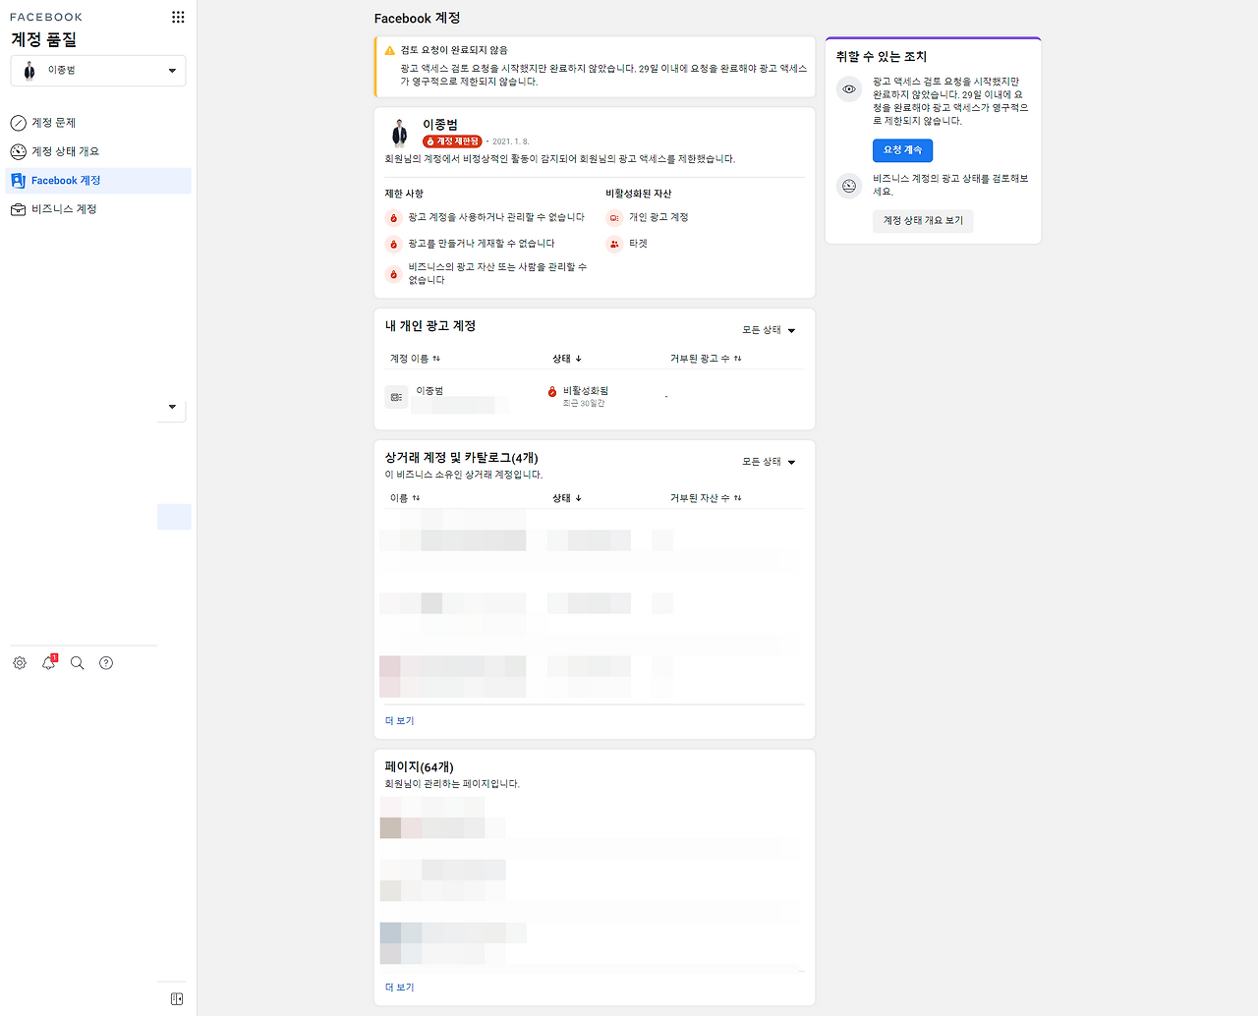Open the nine-dot apps grid menu
Image resolution: width=1258 pixels, height=1016 pixels.
tap(178, 17)
